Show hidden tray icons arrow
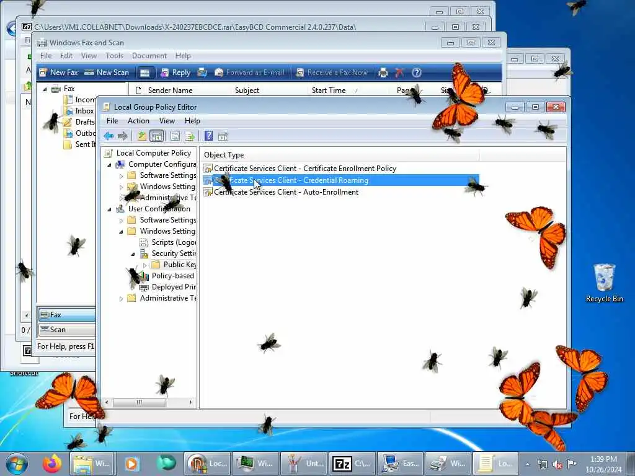Image resolution: width=635 pixels, height=476 pixels. (527, 464)
